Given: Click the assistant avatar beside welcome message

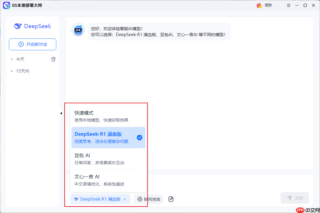Looking at the screenshot, I should coord(78,30).
